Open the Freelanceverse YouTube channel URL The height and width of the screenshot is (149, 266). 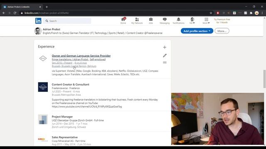[x=87, y=107]
